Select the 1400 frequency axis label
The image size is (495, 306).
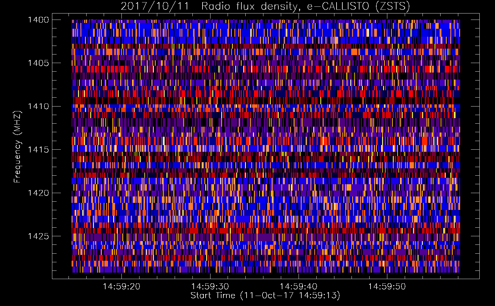tap(38, 20)
